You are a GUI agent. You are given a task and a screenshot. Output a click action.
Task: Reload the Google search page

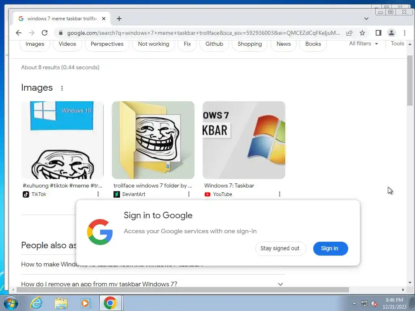[x=45, y=33]
